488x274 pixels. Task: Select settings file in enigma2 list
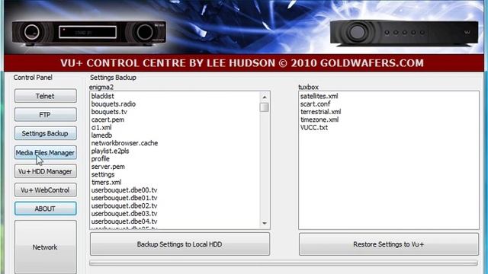click(x=103, y=174)
